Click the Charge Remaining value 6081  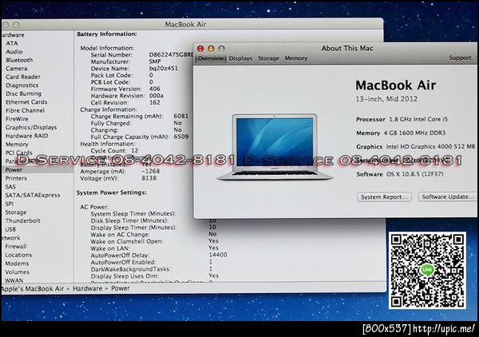(181, 116)
